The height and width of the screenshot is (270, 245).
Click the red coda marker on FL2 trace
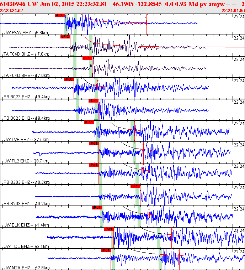pos(144,150)
